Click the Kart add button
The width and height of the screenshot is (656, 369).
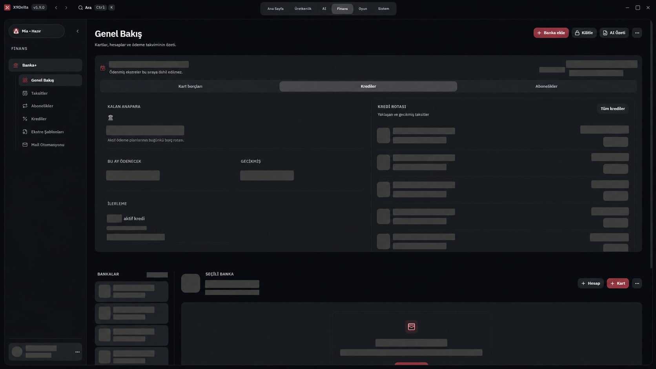(618, 283)
